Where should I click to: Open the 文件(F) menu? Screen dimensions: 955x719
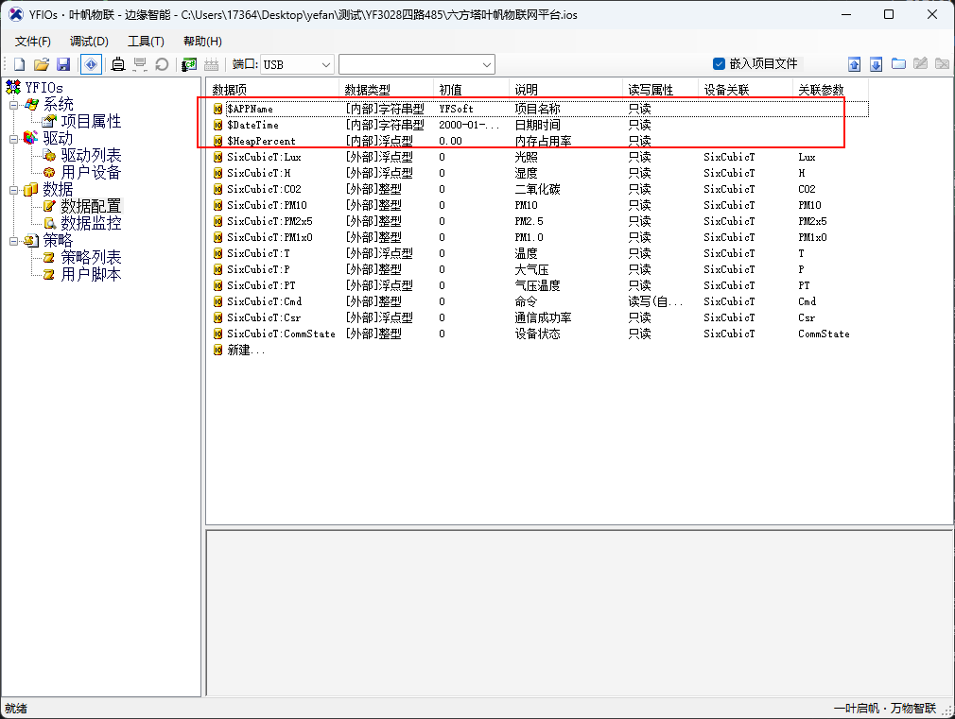[x=33, y=42]
